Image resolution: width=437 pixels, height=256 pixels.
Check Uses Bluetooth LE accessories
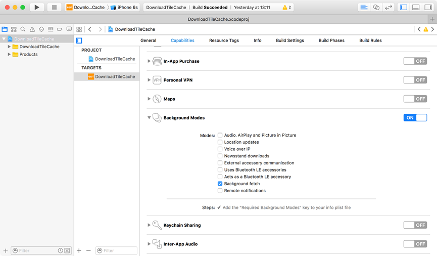point(220,169)
